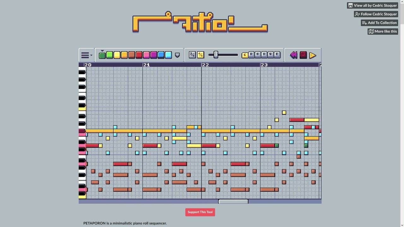Select the purple instrument color

point(153,55)
